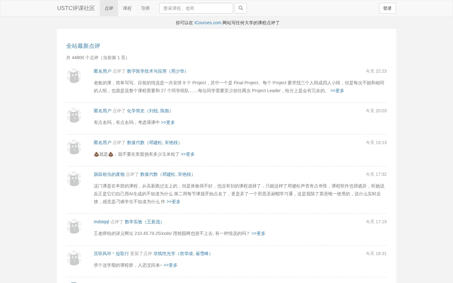
Task: Click 匿名用户 in 数字医学技术 review
Action: click(103, 71)
